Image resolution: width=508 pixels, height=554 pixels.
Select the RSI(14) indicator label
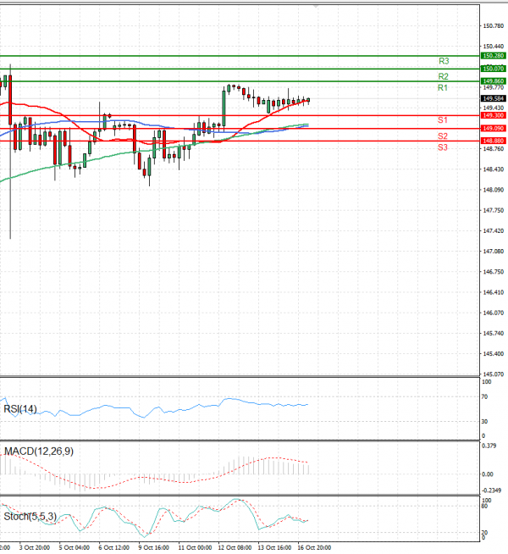click(20, 409)
